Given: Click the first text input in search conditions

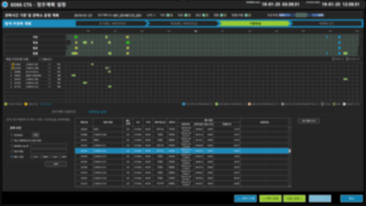Looking at the screenshot, I should tap(49, 146).
